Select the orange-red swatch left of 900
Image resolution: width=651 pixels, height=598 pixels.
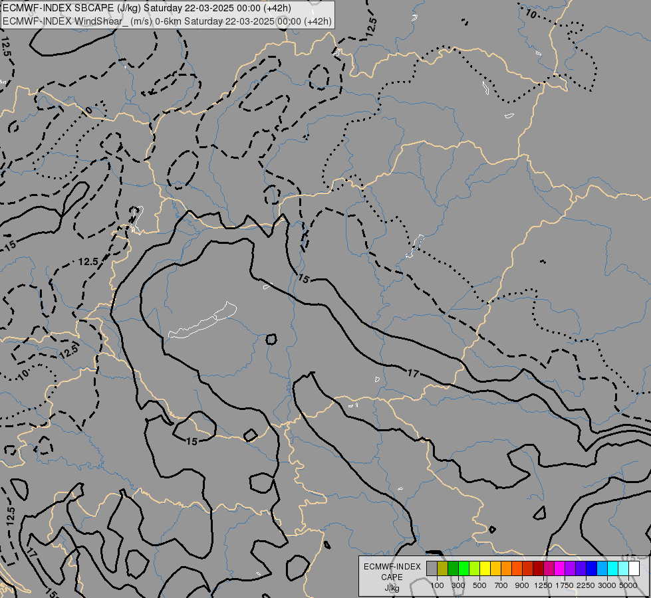(517, 569)
